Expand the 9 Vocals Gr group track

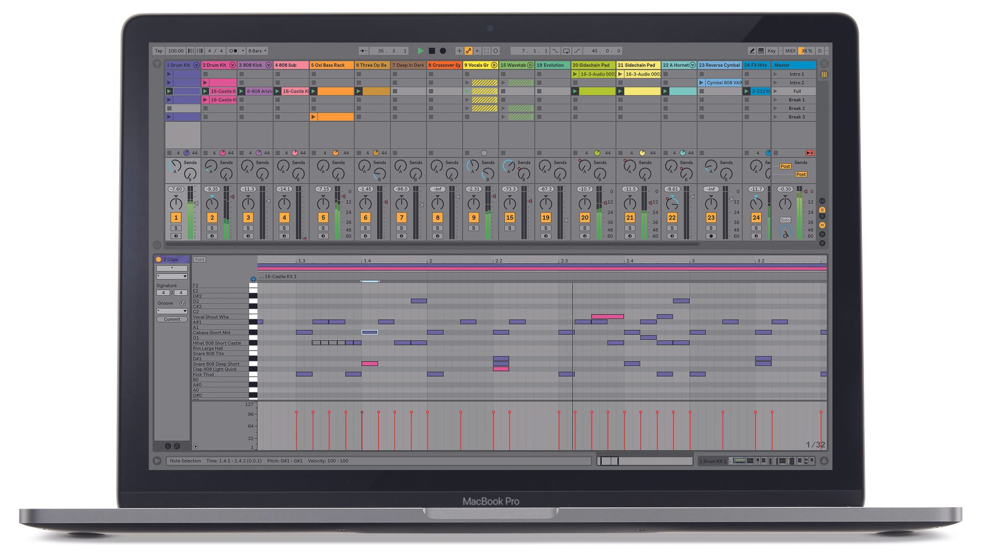pyautogui.click(x=494, y=65)
